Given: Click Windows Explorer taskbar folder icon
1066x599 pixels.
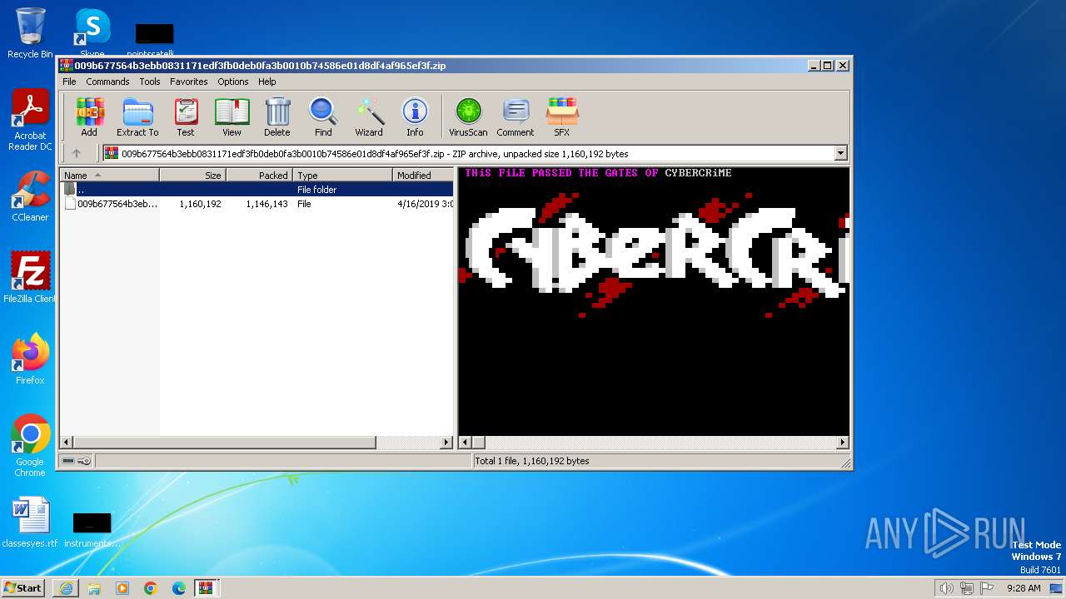Looking at the screenshot, I should pyautogui.click(x=94, y=588).
